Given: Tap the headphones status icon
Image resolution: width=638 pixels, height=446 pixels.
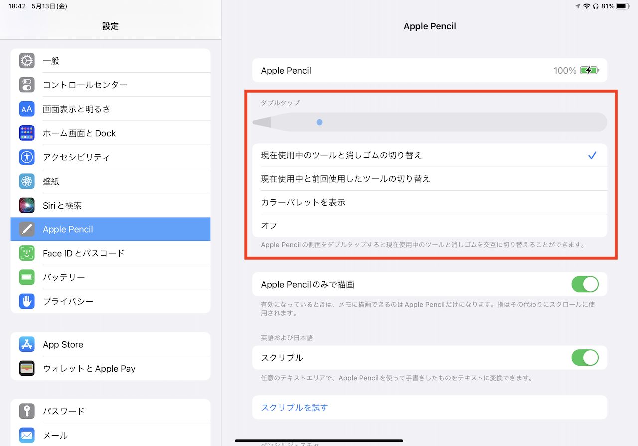Looking at the screenshot, I should [x=596, y=6].
